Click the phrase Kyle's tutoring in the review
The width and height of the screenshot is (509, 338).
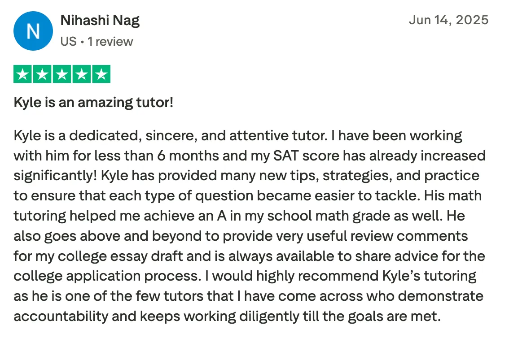click(x=429, y=277)
